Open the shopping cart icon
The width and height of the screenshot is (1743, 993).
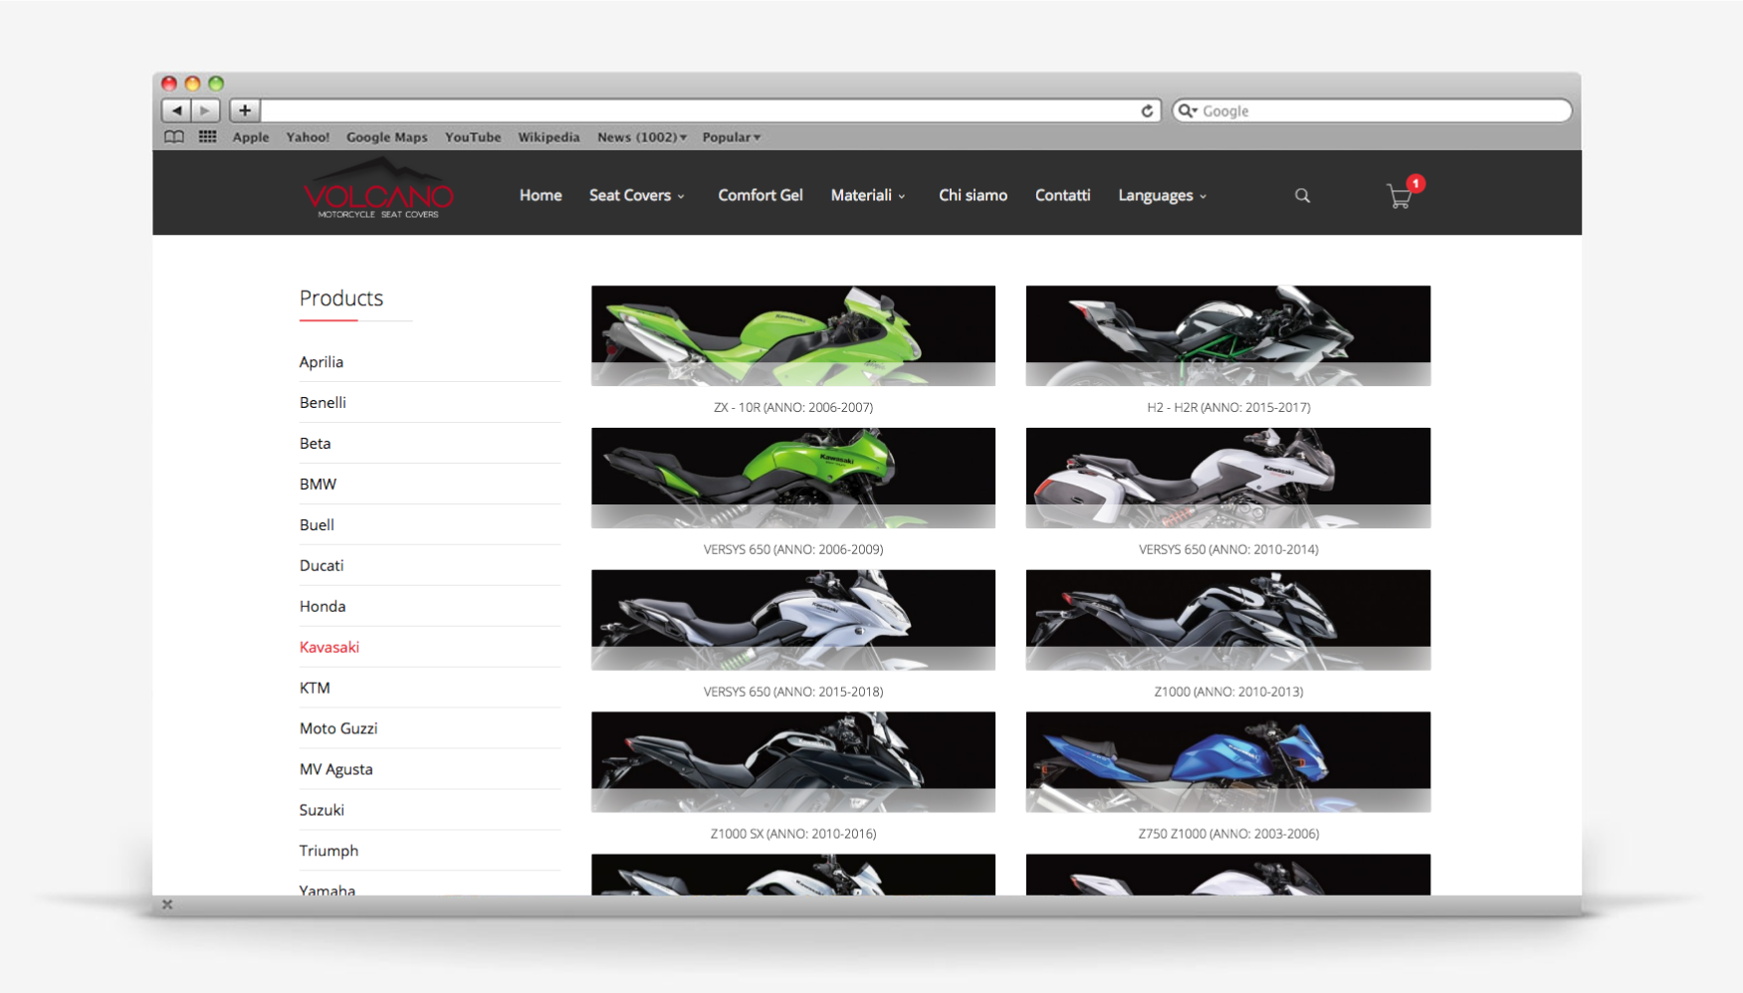click(1401, 196)
